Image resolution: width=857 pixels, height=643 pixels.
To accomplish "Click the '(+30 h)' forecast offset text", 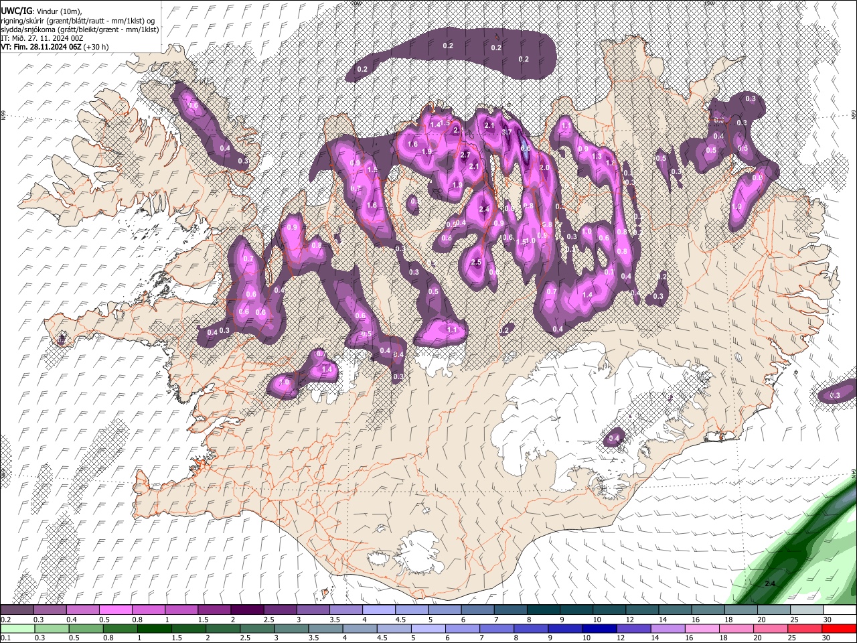I will (97, 47).
